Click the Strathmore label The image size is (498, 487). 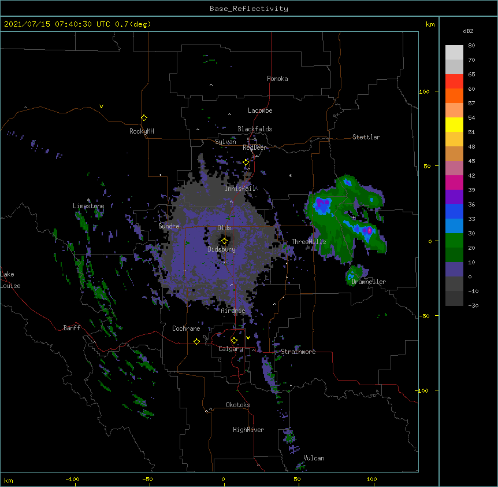298,352
